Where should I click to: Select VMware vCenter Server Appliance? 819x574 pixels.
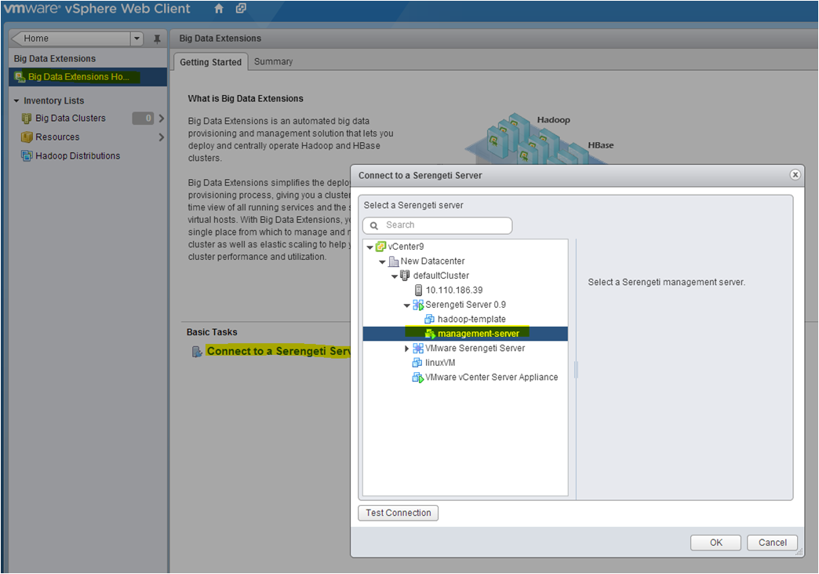pyautogui.click(x=492, y=377)
